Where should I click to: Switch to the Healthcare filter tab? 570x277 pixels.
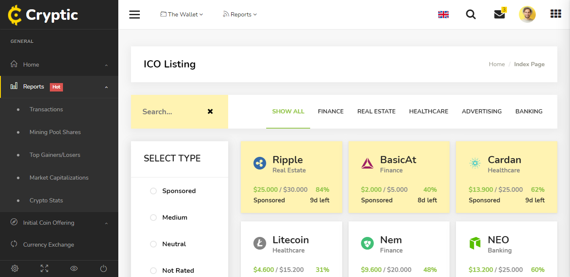coord(428,111)
